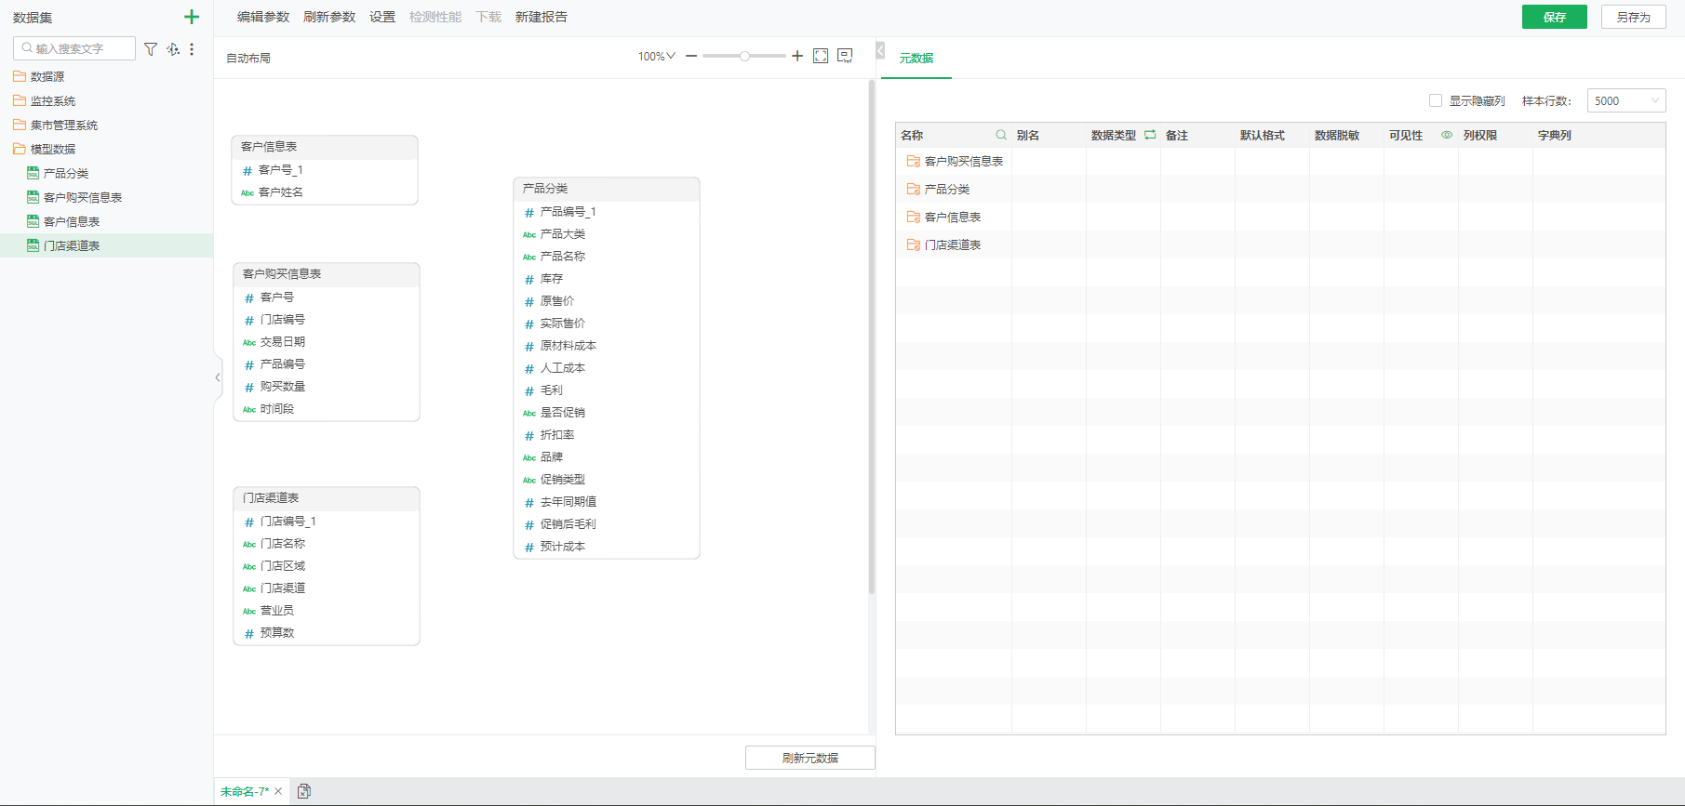Click the new tab icon beside 未命名-7

[x=304, y=791]
